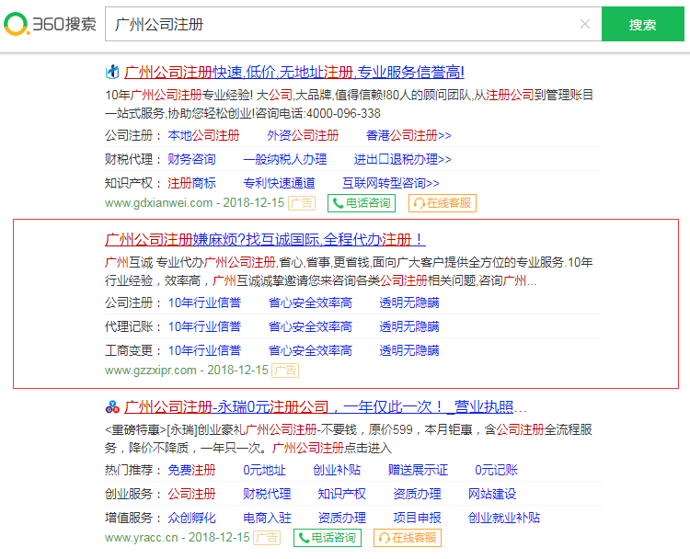Expand the 互联网转型咨询>> link
The image size is (690, 559).
pyautogui.click(x=390, y=183)
